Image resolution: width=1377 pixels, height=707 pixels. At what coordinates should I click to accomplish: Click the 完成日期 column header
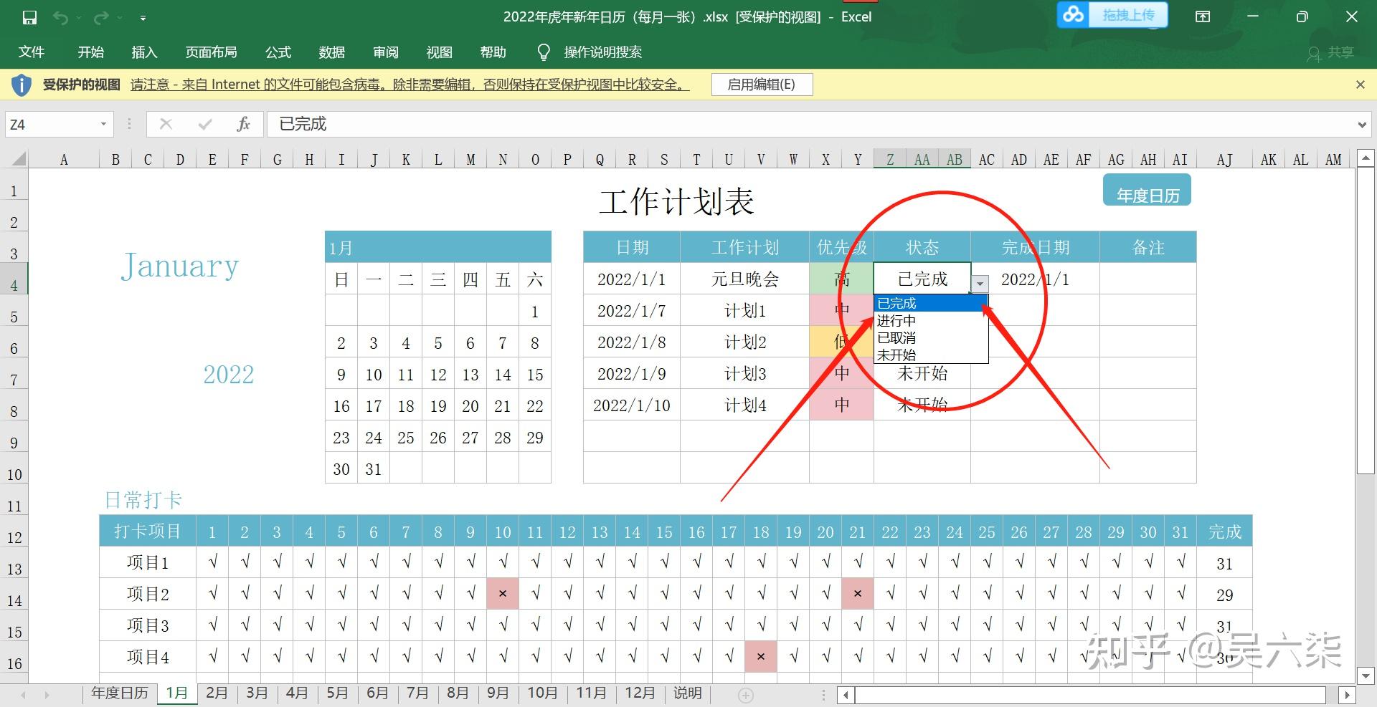pos(1035,247)
